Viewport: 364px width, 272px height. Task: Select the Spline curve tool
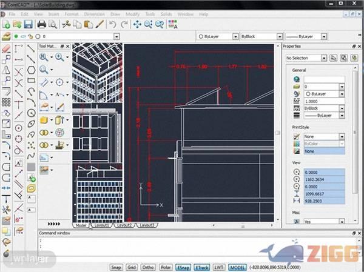point(31,156)
